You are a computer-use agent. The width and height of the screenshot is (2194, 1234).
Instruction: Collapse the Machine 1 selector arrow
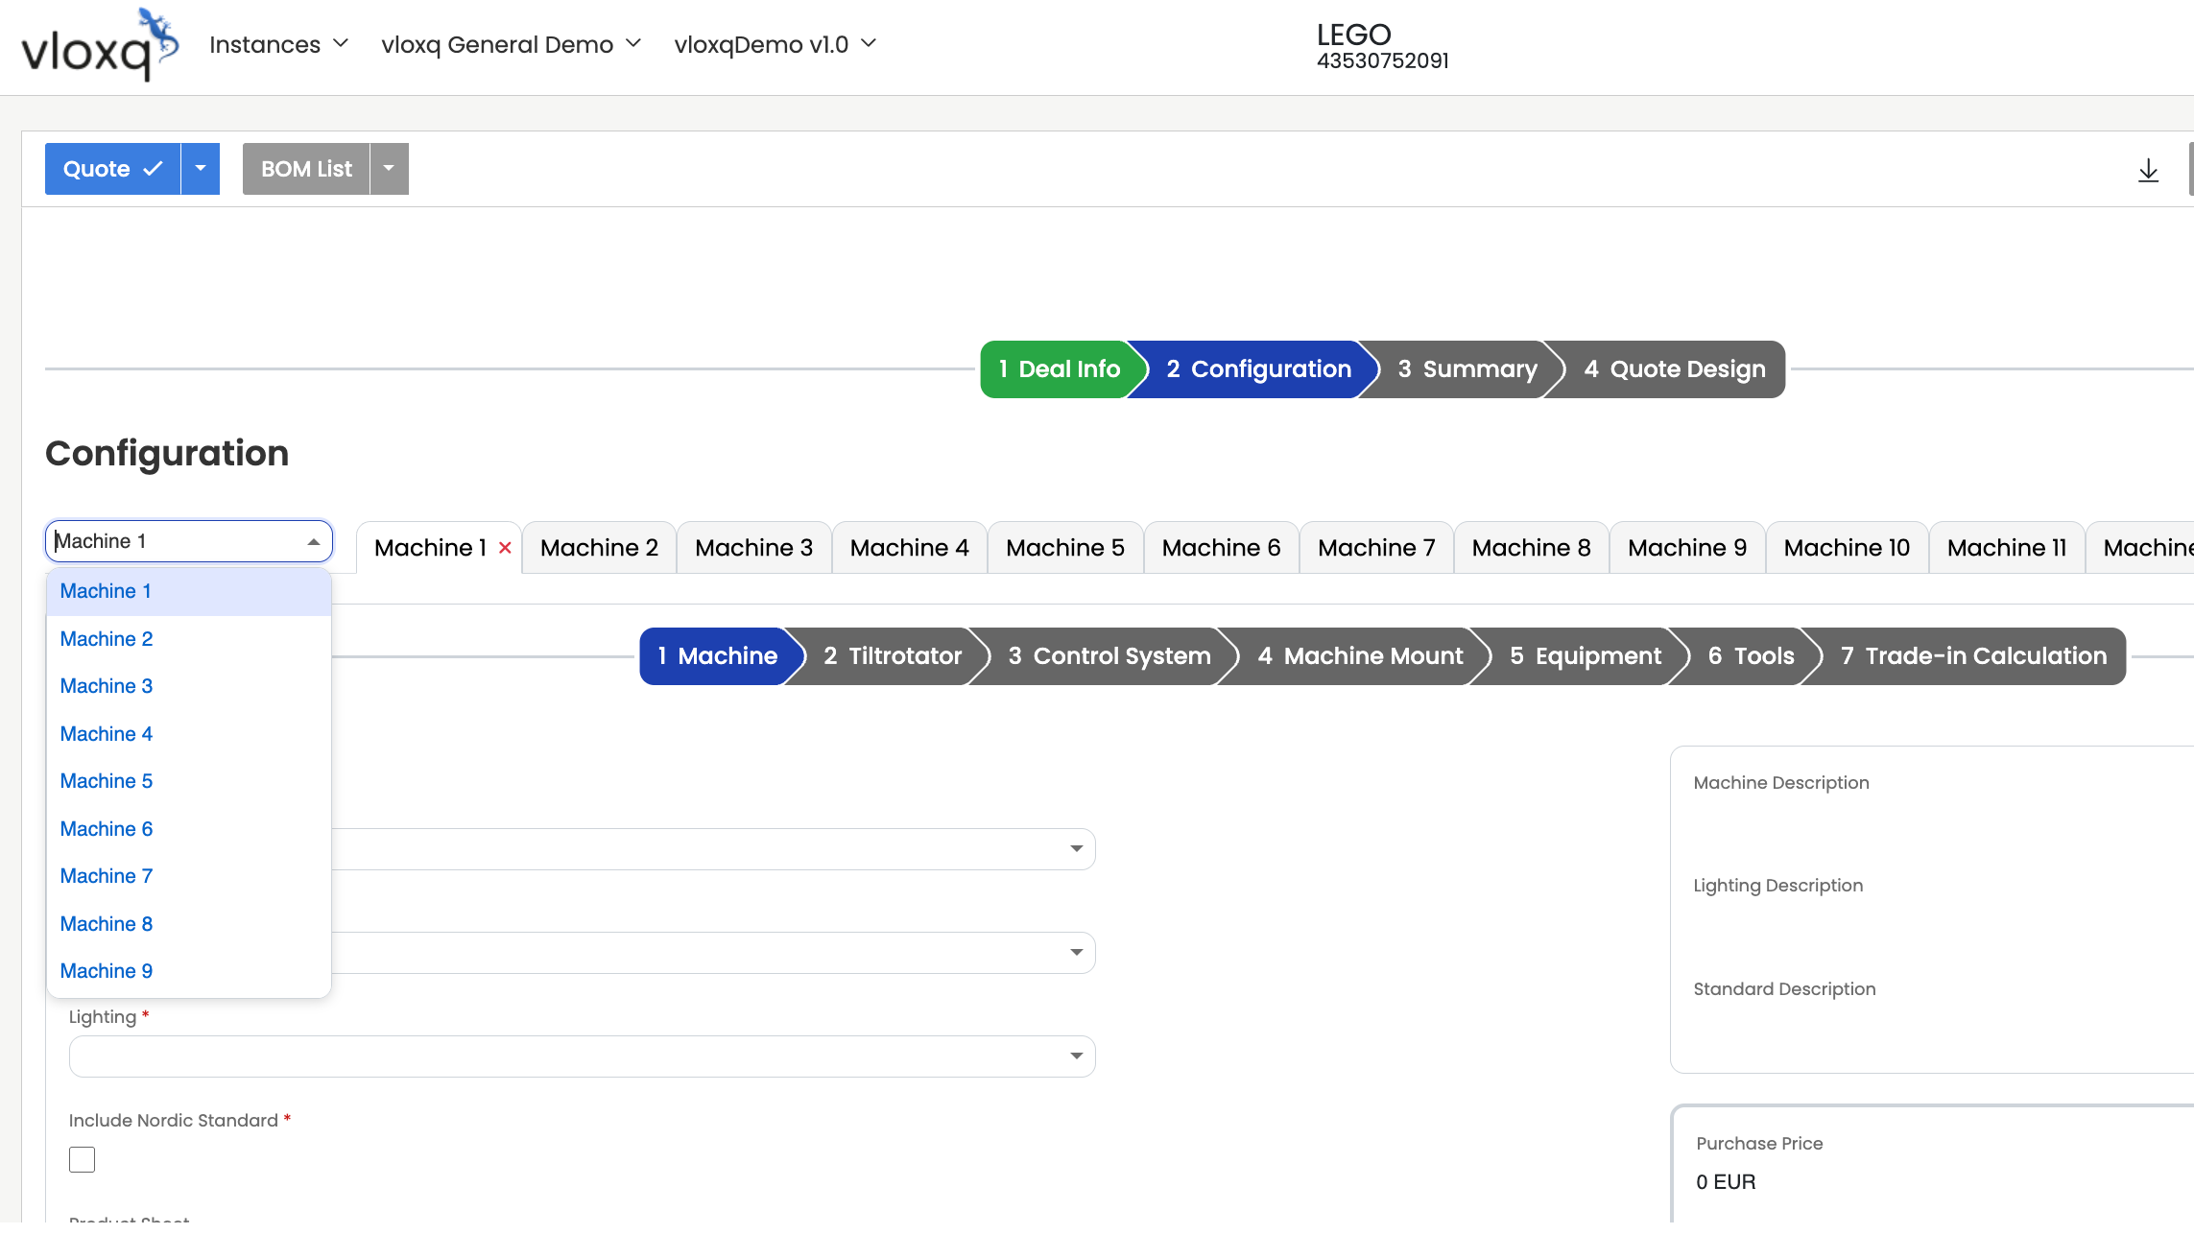coord(313,541)
